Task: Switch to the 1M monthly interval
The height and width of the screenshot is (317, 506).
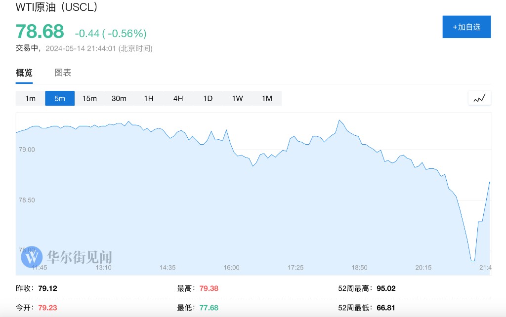Action: 267,98
